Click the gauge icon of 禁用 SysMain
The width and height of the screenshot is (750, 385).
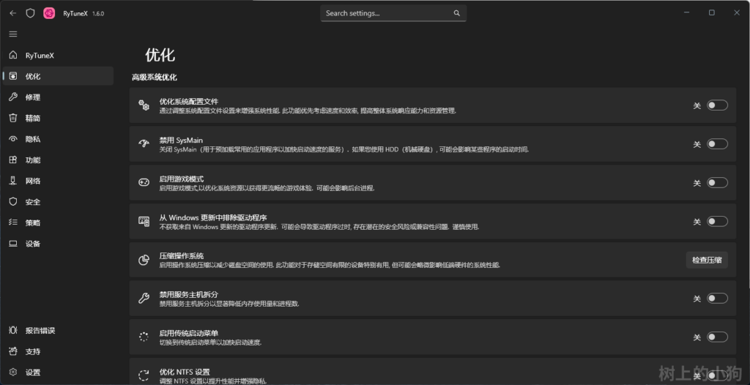click(144, 143)
